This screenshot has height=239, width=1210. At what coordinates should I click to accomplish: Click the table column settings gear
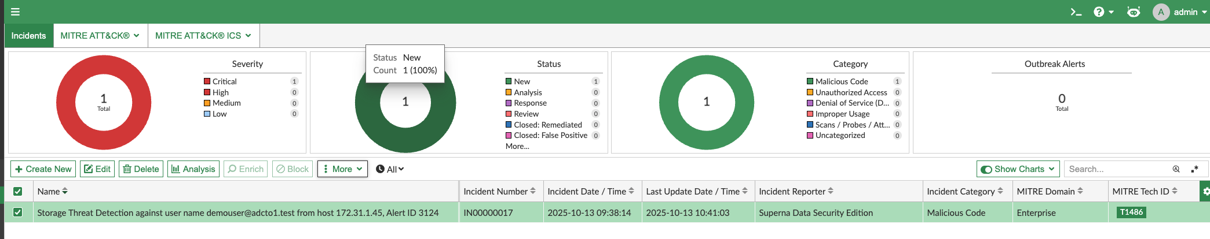click(x=1205, y=192)
